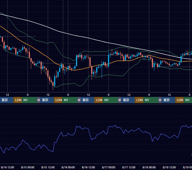Click the 8/15 00:00 date label
Screen dimensions: 192x170
[28, 167]
